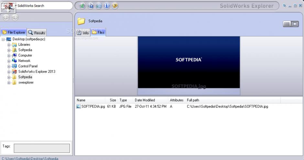Open the SolidWorks Search dropdown arrow
The image size is (304, 160).
(x=16, y=5)
